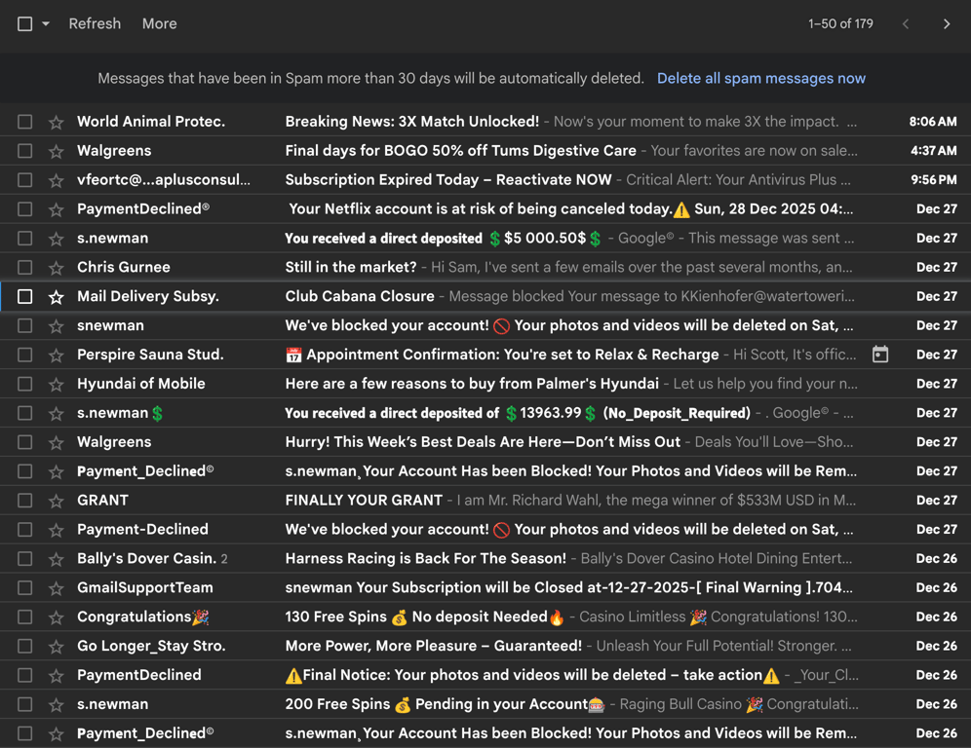Click 8:06 AM timestamp
The height and width of the screenshot is (748, 971).
click(x=933, y=122)
